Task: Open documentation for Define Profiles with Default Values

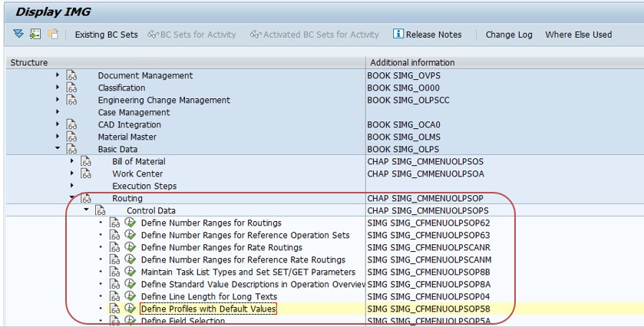Action: [114, 309]
